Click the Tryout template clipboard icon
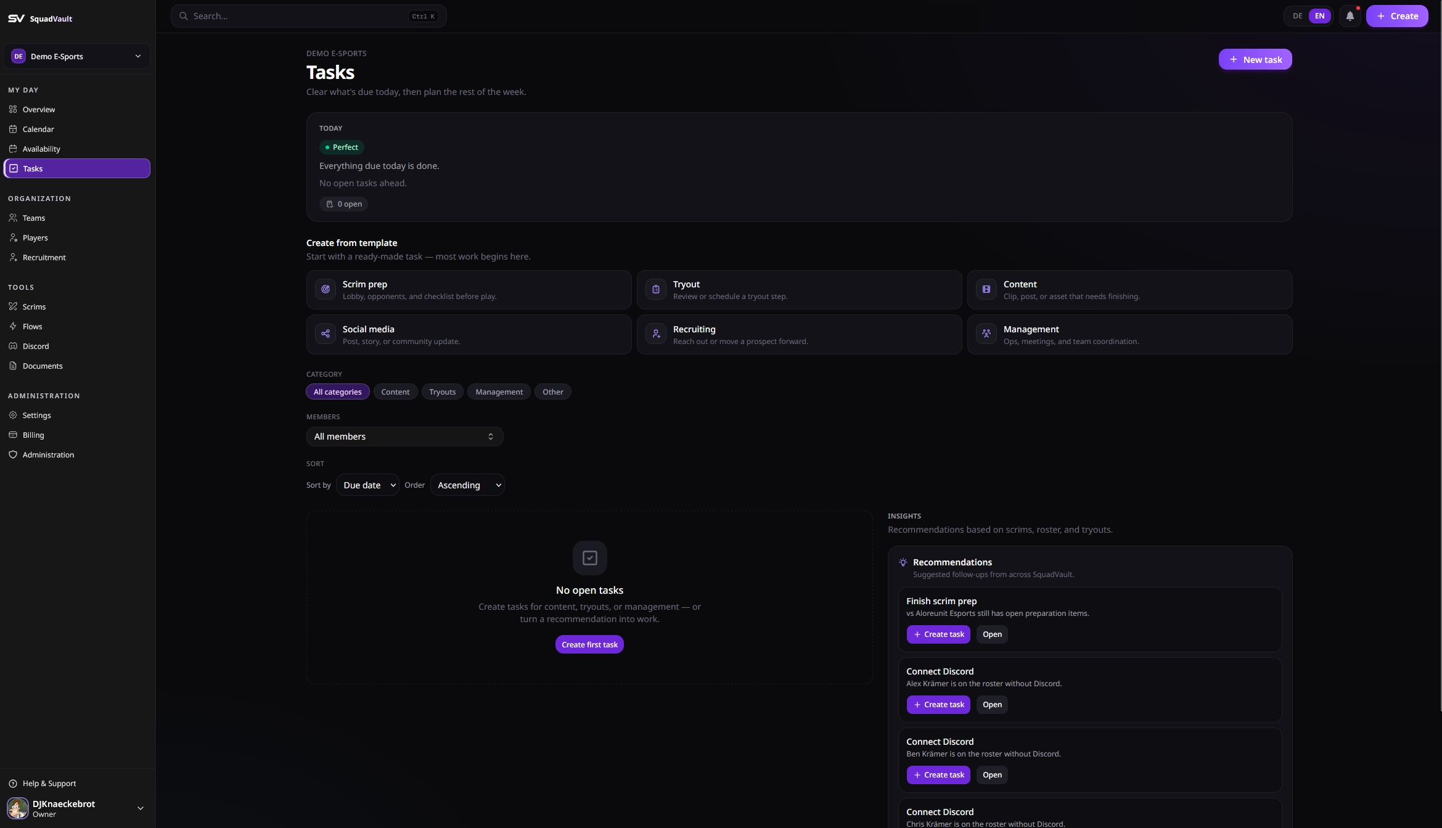The image size is (1442, 828). click(x=656, y=289)
